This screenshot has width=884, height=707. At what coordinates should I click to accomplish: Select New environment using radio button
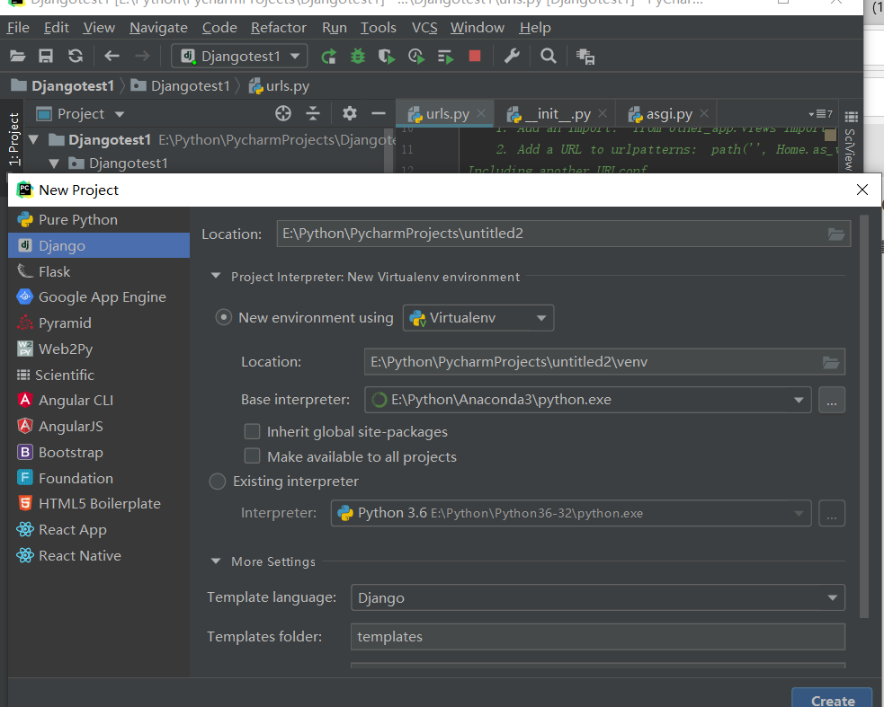[224, 318]
